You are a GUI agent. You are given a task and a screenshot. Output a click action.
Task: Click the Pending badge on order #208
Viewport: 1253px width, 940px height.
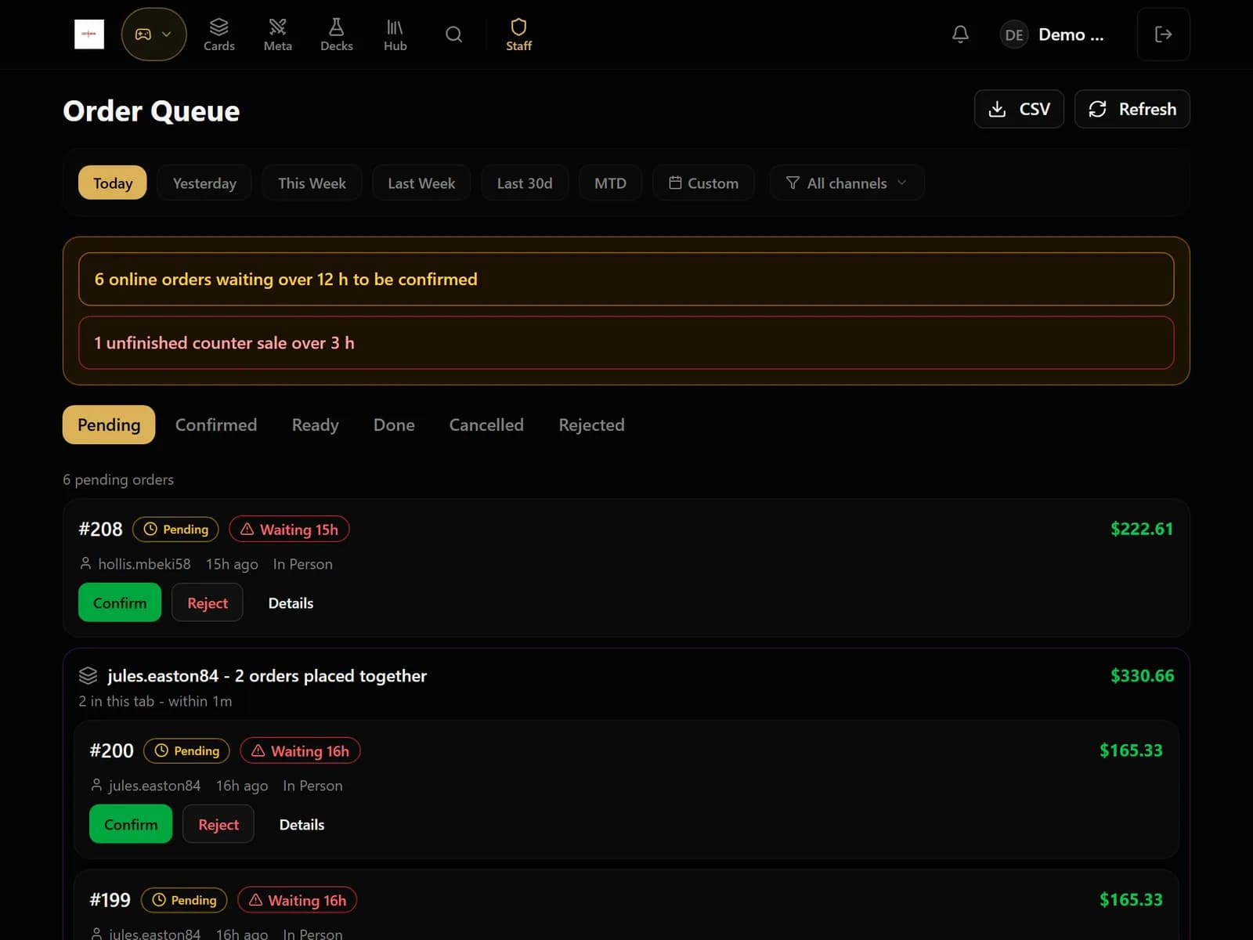[x=175, y=529]
